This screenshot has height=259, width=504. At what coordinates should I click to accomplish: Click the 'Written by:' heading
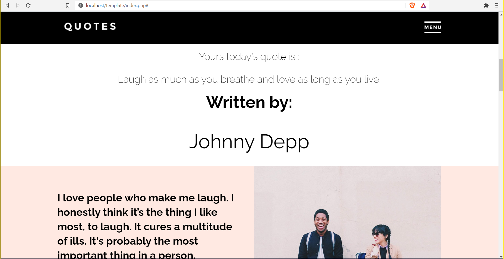click(x=249, y=102)
